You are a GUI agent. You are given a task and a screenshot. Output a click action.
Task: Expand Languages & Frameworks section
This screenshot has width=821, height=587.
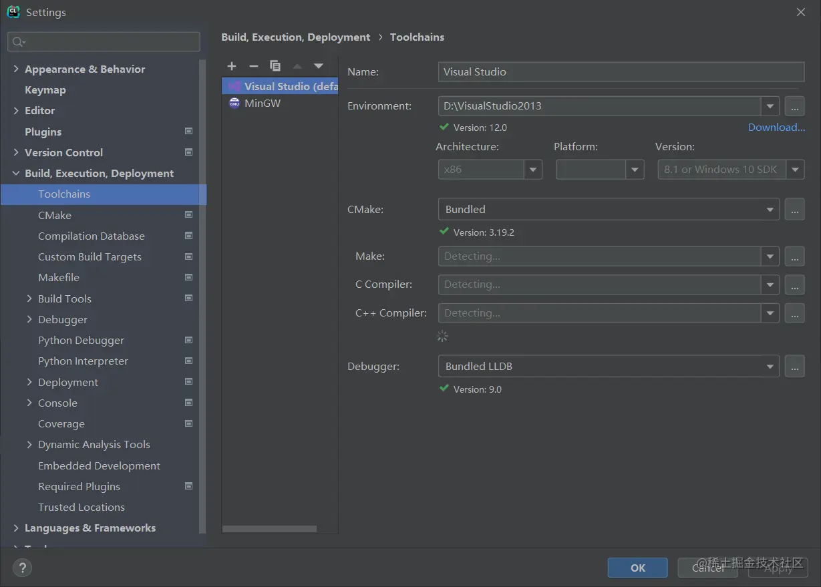pos(16,528)
